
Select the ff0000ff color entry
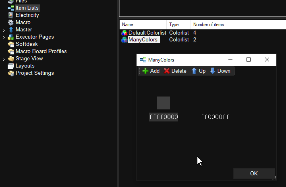click(x=215, y=117)
